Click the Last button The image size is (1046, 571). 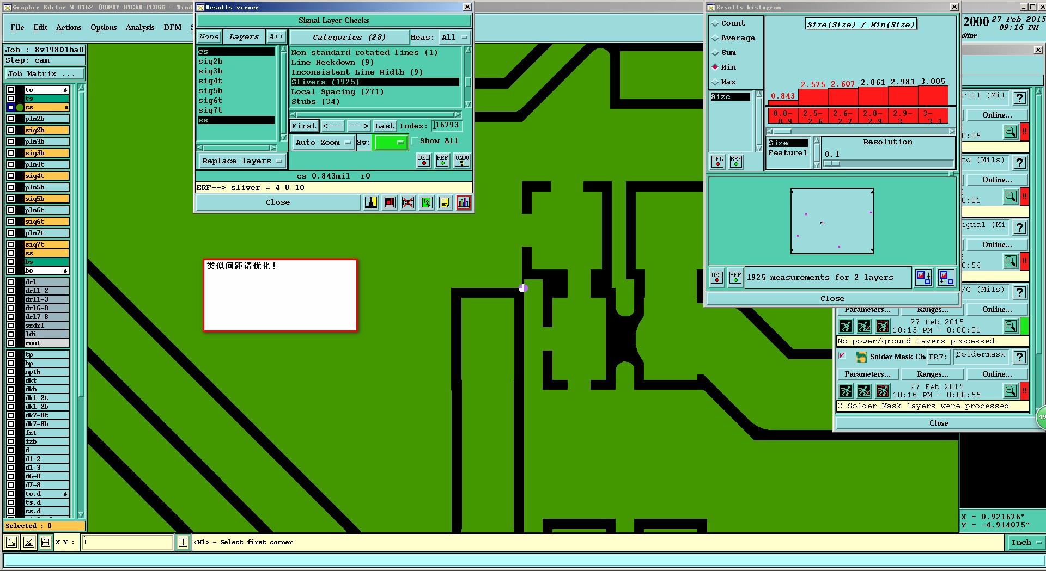click(x=385, y=126)
